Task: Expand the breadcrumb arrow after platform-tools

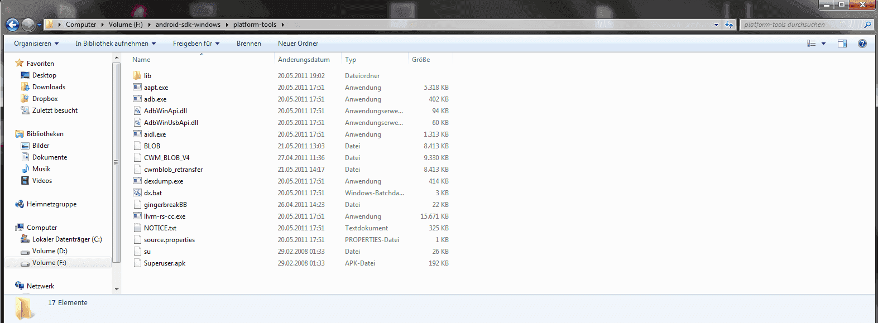Action: pyautogui.click(x=282, y=25)
